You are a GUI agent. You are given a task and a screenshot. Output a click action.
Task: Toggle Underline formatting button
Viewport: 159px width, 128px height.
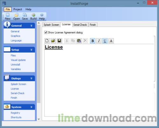point(105,41)
